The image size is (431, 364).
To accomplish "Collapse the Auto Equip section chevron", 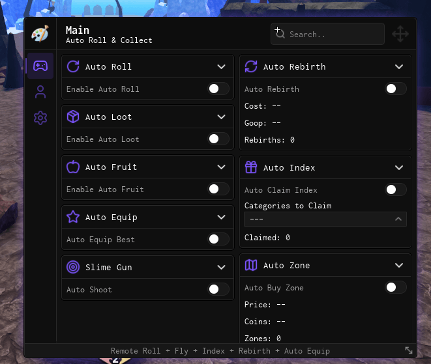I will (221, 217).
